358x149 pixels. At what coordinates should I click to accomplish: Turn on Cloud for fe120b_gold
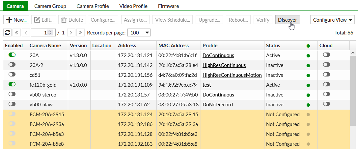326,85
